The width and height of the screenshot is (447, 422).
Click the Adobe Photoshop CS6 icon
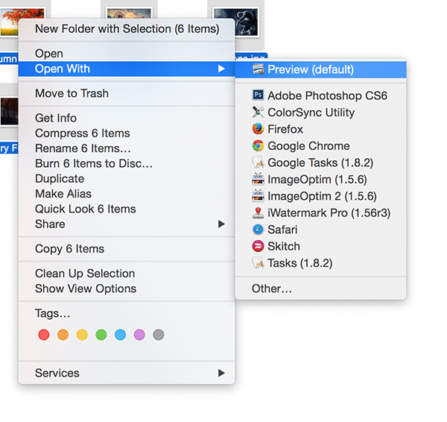(259, 95)
